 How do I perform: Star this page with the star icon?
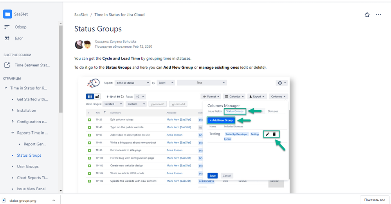pyautogui.click(x=367, y=15)
